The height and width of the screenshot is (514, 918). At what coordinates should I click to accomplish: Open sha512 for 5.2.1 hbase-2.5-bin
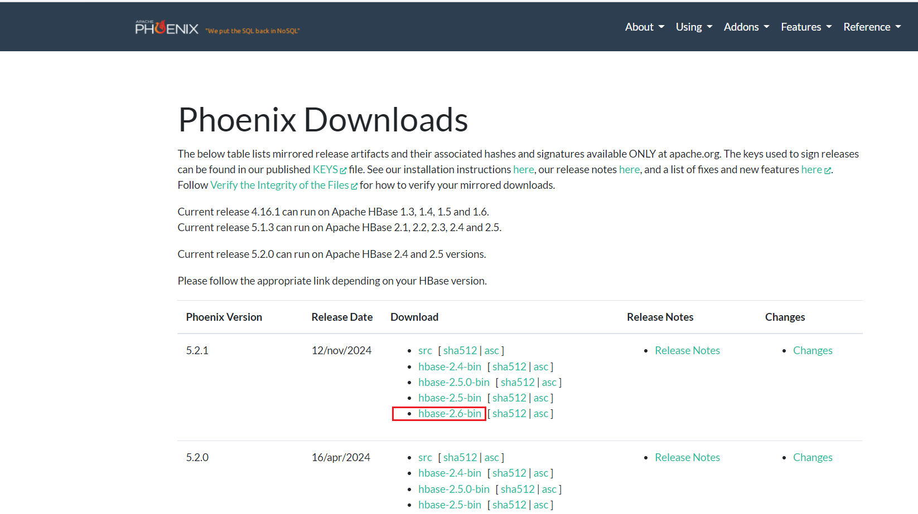509,398
